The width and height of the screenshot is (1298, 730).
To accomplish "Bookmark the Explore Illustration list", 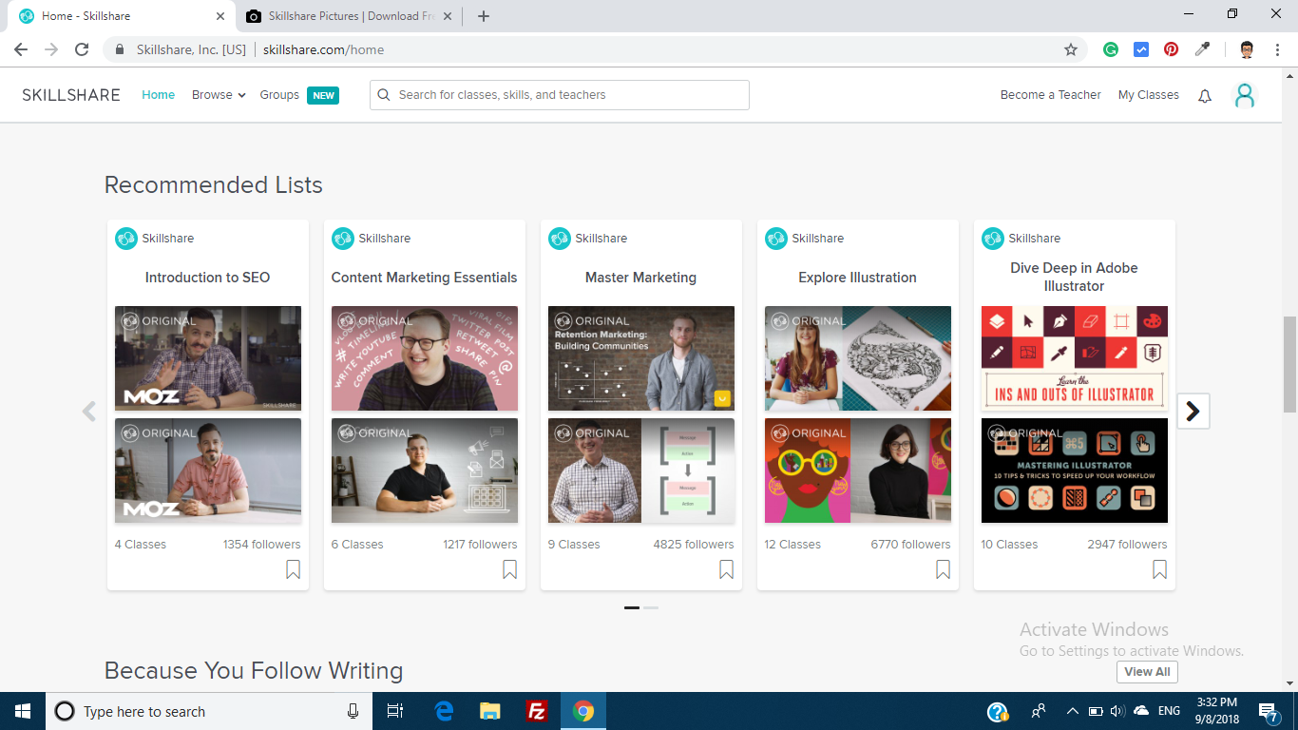I will coord(943,568).
